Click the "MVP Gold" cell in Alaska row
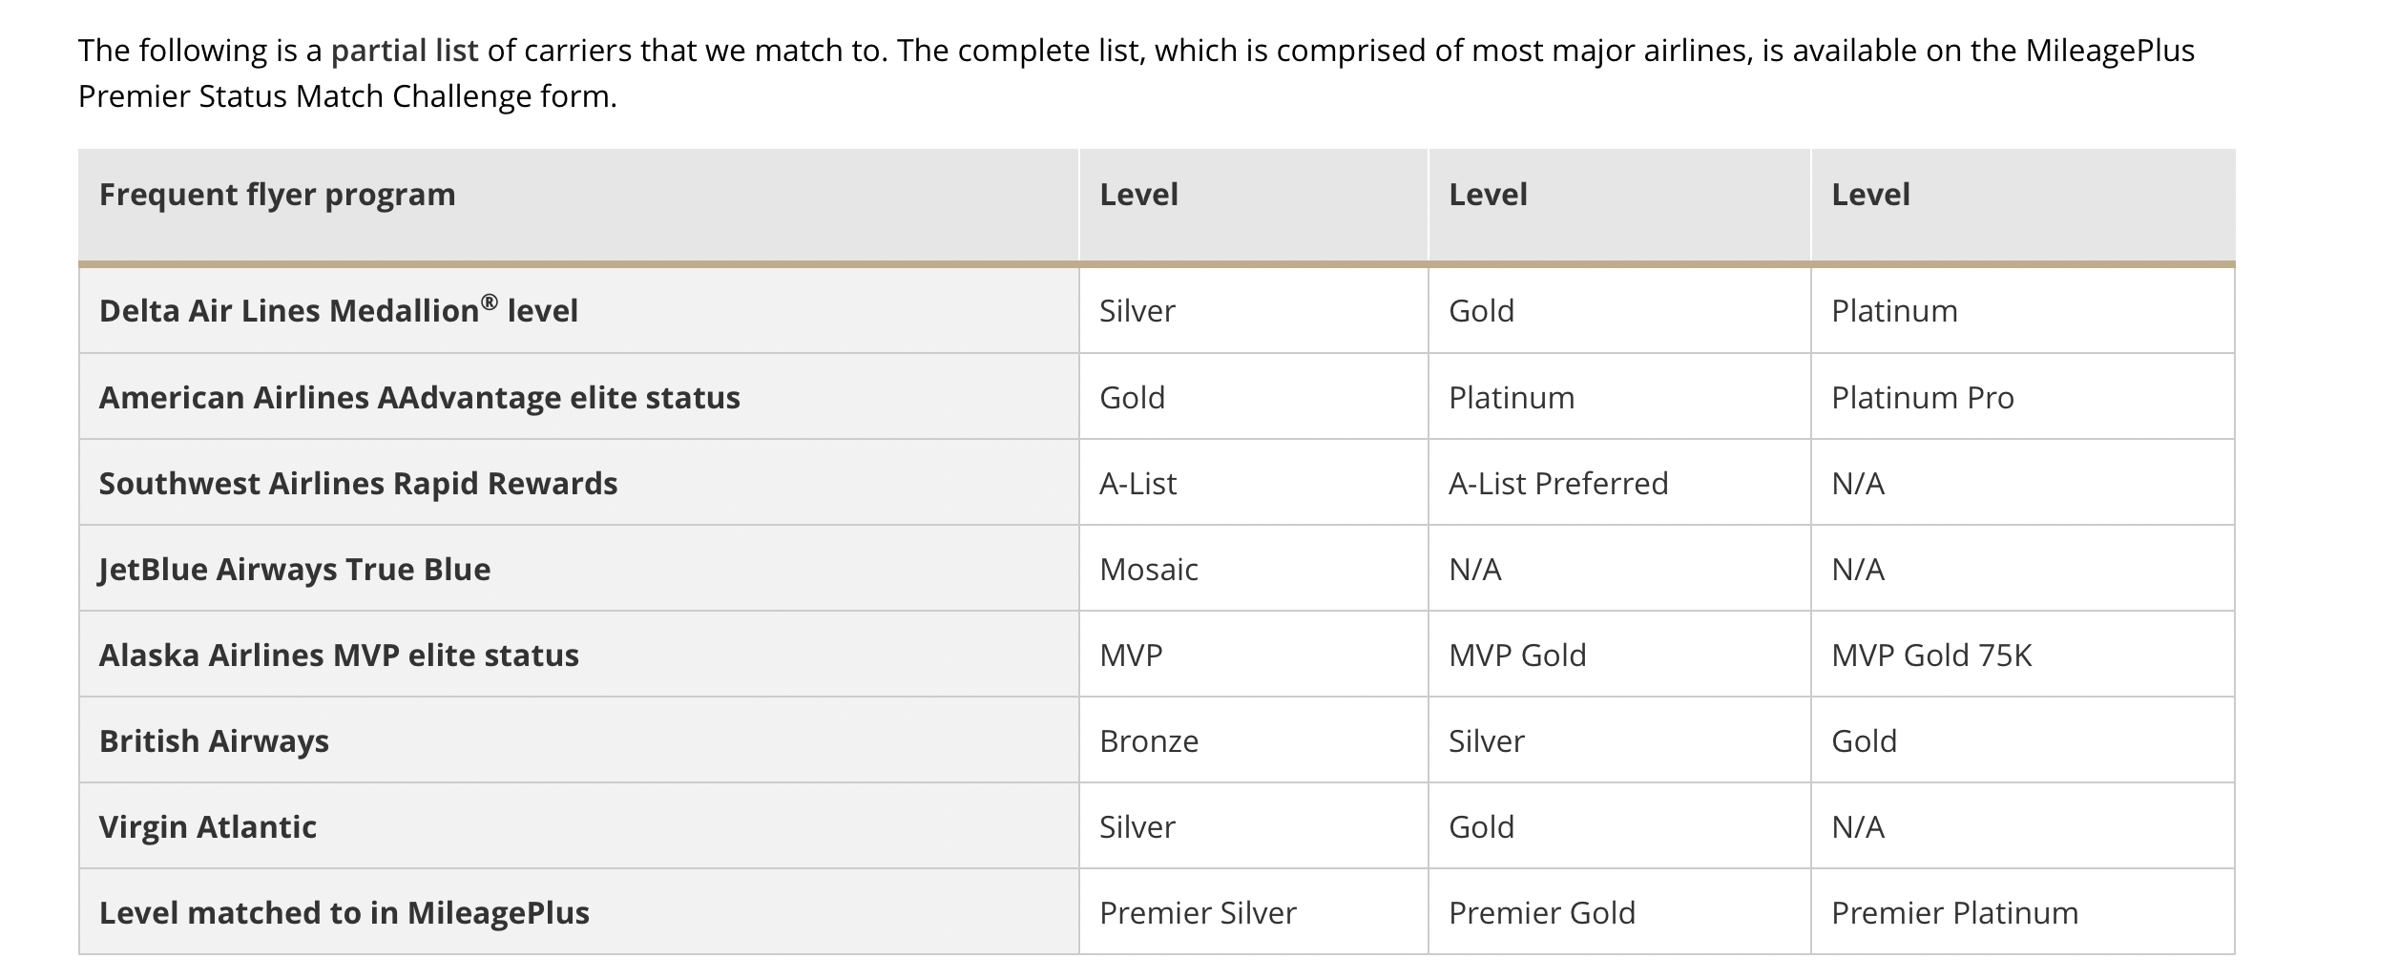Viewport: 2399px width, 979px height. point(1516,656)
